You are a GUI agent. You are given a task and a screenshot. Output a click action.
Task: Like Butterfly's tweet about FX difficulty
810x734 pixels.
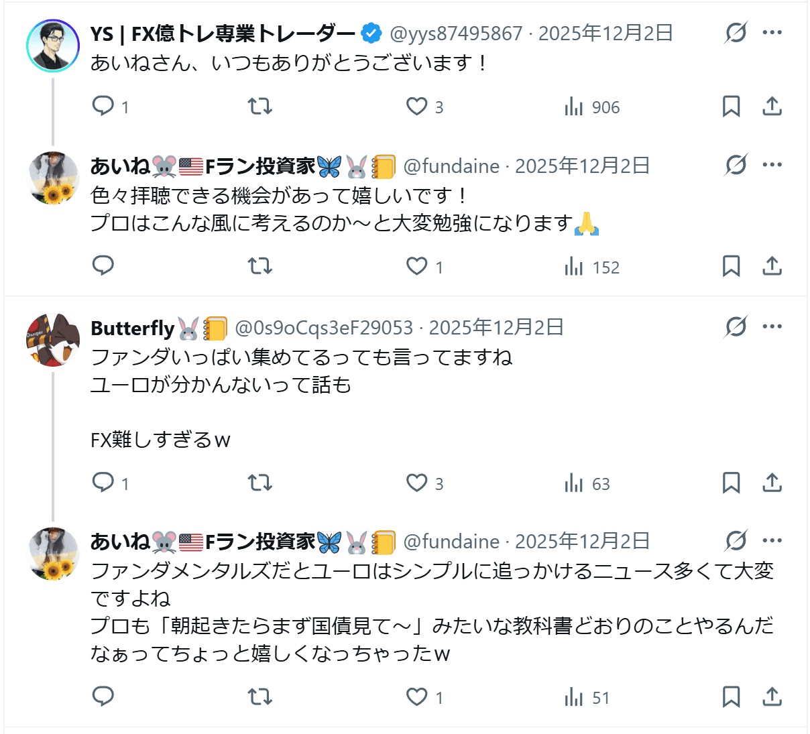coord(417,483)
